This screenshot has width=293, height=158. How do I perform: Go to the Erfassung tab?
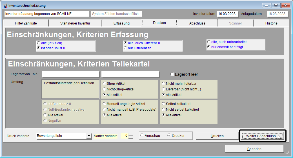coord(121,23)
